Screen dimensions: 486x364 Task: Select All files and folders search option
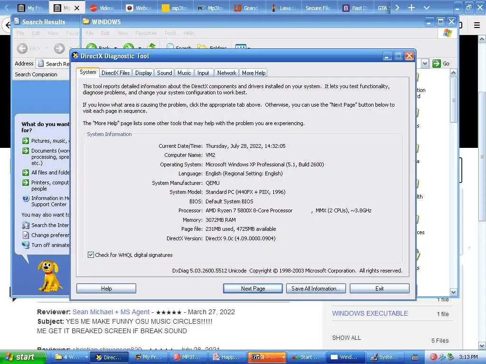tap(47, 173)
